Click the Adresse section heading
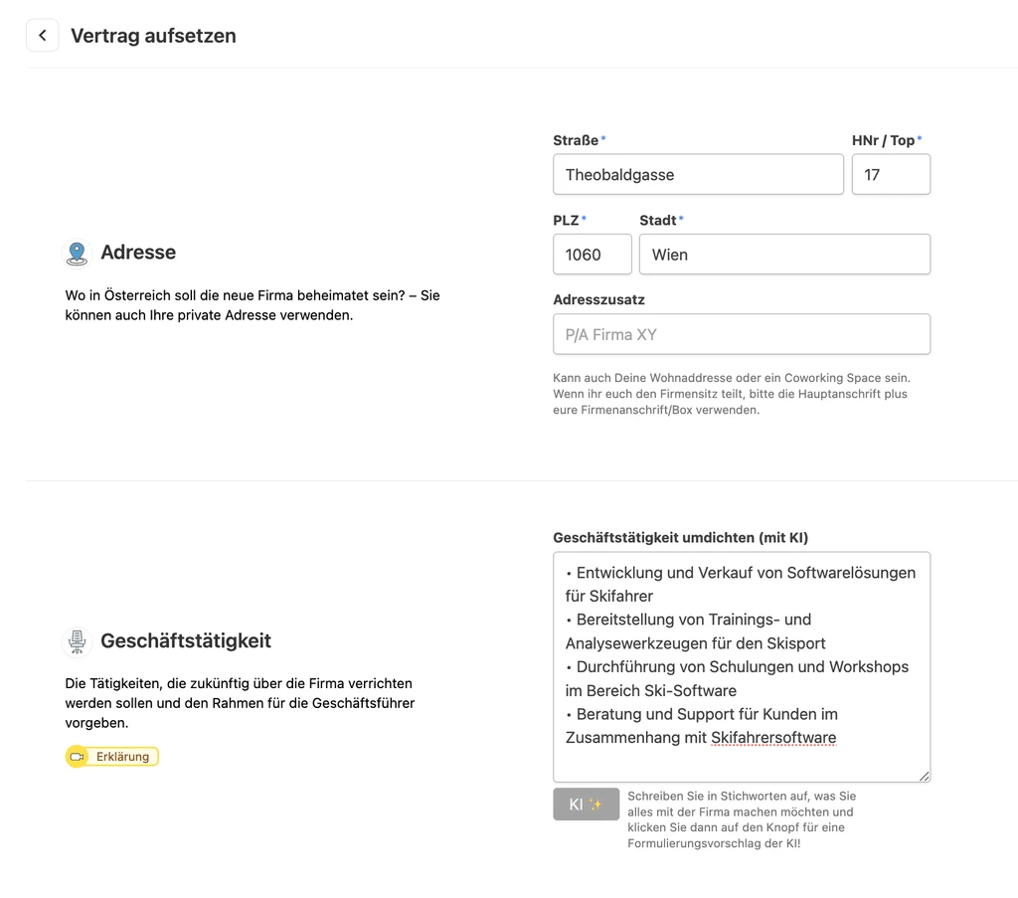The image size is (1018, 898). pyautogui.click(x=138, y=252)
